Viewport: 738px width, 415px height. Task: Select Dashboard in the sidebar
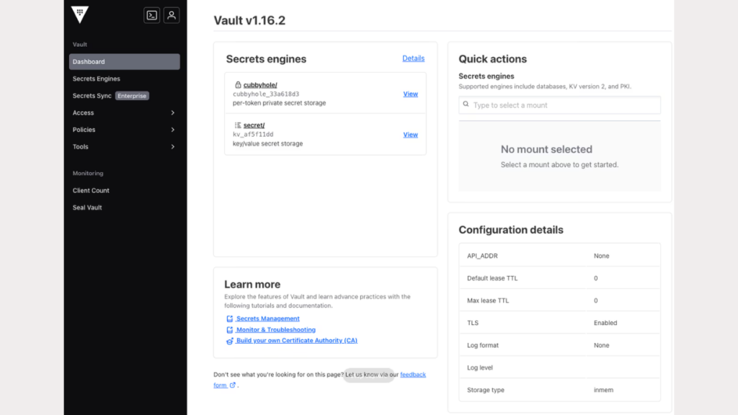[x=124, y=62]
